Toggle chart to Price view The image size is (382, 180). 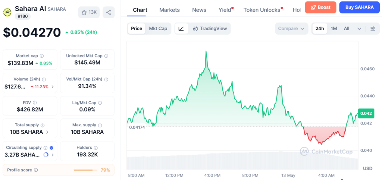137,29
